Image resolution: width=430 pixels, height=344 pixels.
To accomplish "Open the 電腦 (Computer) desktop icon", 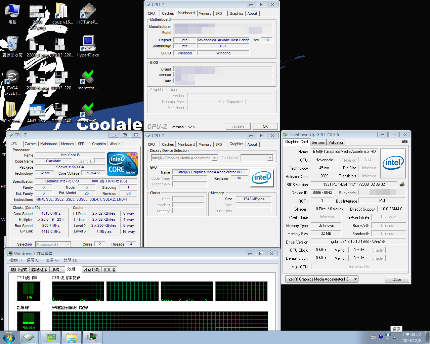I will (x=12, y=13).
